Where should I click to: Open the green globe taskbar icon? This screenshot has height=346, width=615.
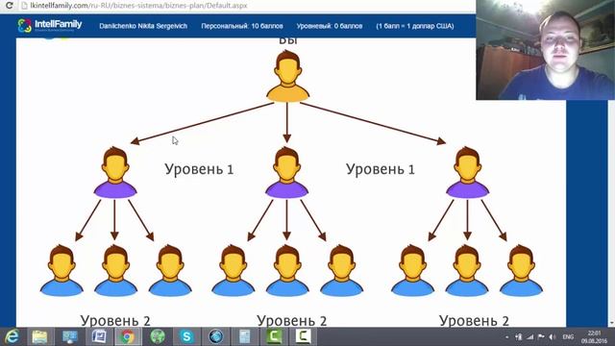[x=158, y=336]
